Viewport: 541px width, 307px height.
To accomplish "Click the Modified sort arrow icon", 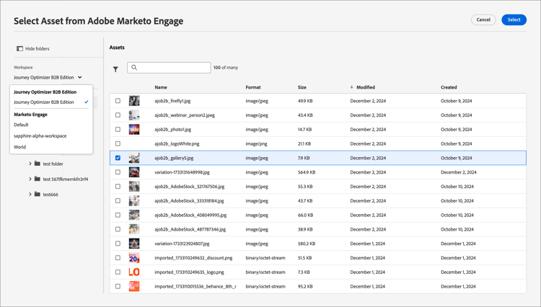I will click(351, 87).
